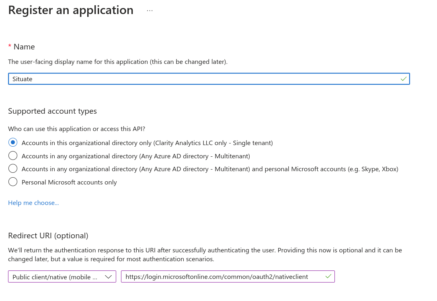437x301 pixels.
Task: Focus the Redirect URI text box
Action: click(x=221, y=277)
